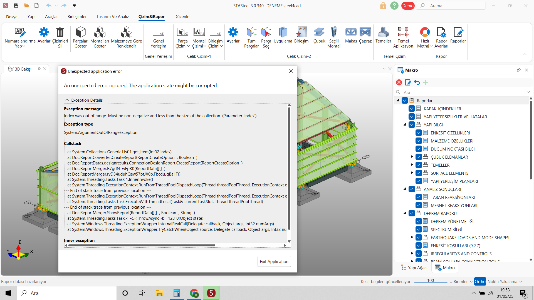This screenshot has width=534, height=300.
Task: Click Rapor Ayarları settings icon
Action: (x=441, y=32)
